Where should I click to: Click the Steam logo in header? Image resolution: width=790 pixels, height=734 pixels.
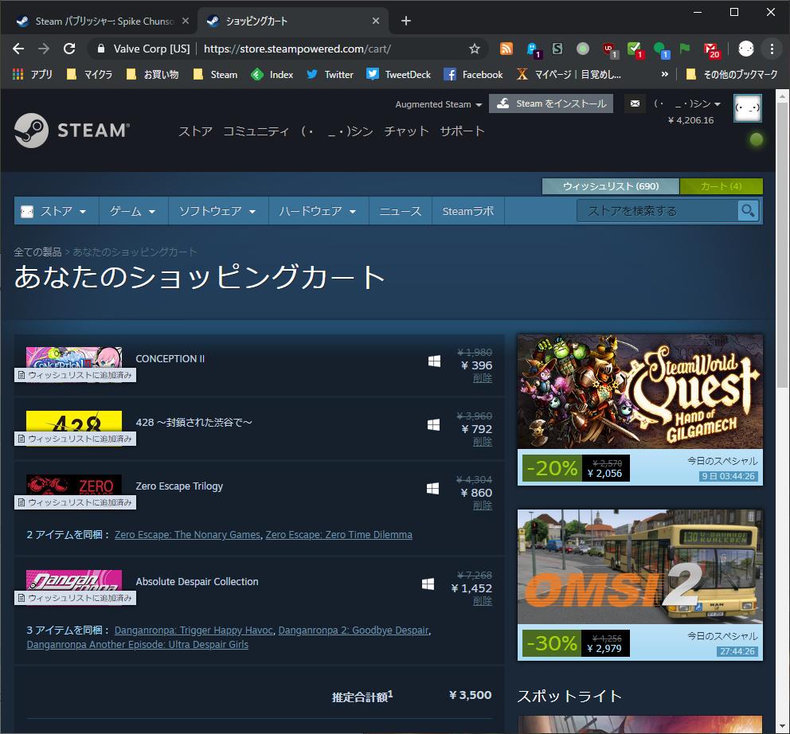pyautogui.click(x=72, y=130)
